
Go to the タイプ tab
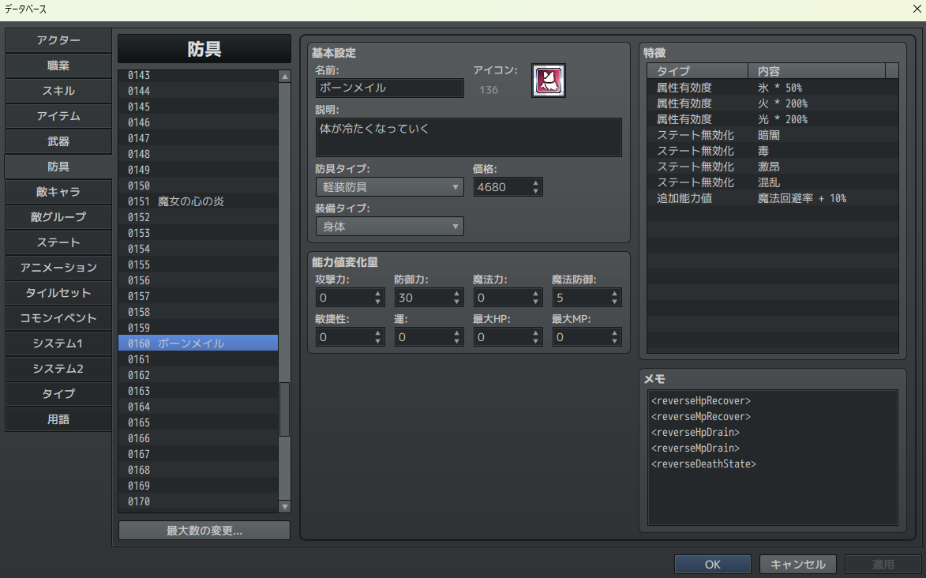coord(58,393)
